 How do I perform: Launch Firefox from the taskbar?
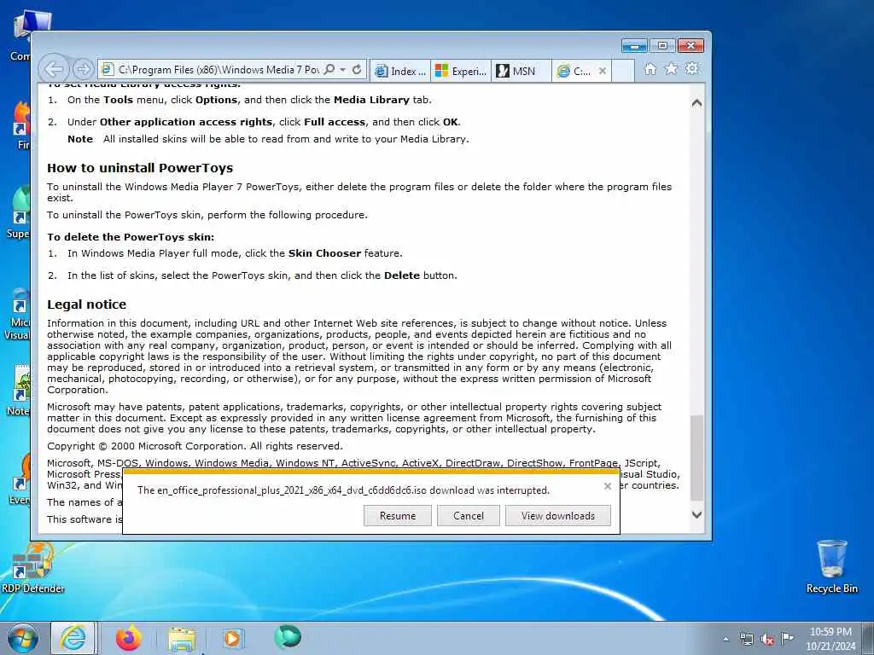click(x=129, y=638)
